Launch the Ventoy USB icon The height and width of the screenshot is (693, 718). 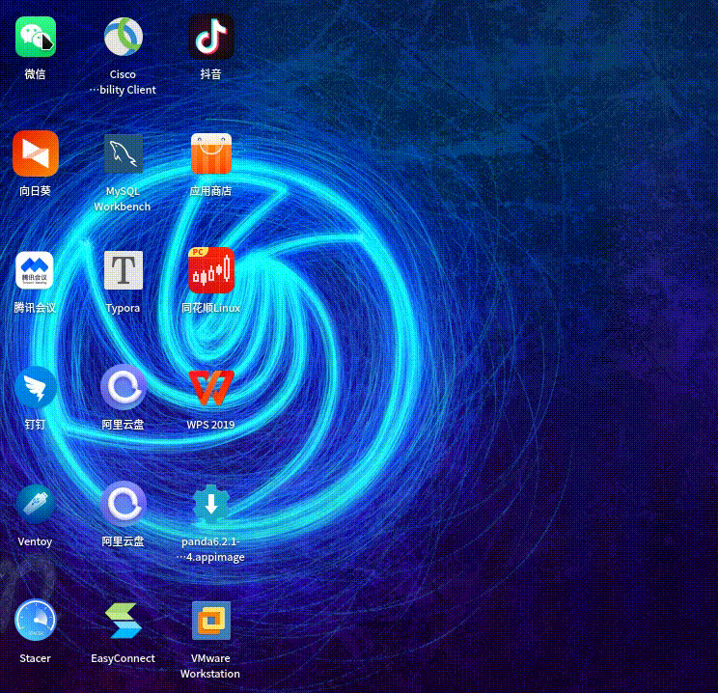36,504
